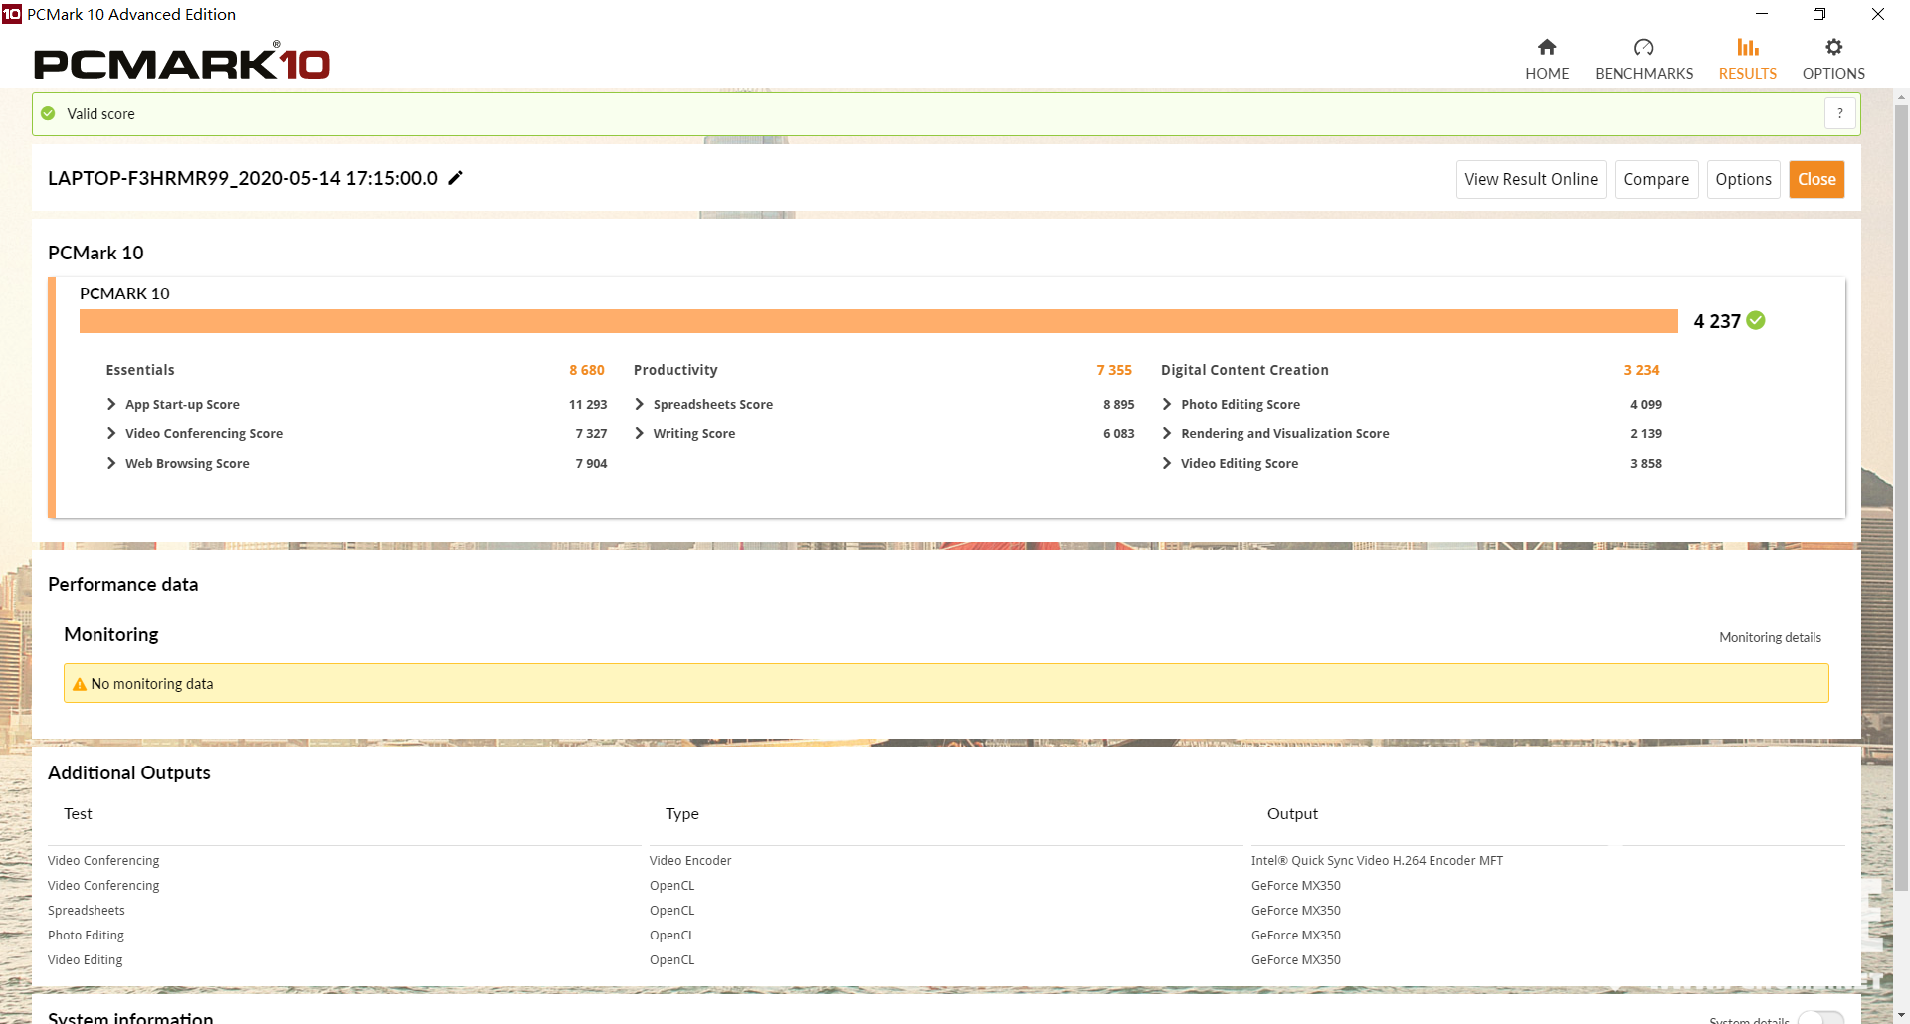Click the result name LAPTOP-F3HRMR99 text
The image size is (1910, 1024).
(243, 178)
